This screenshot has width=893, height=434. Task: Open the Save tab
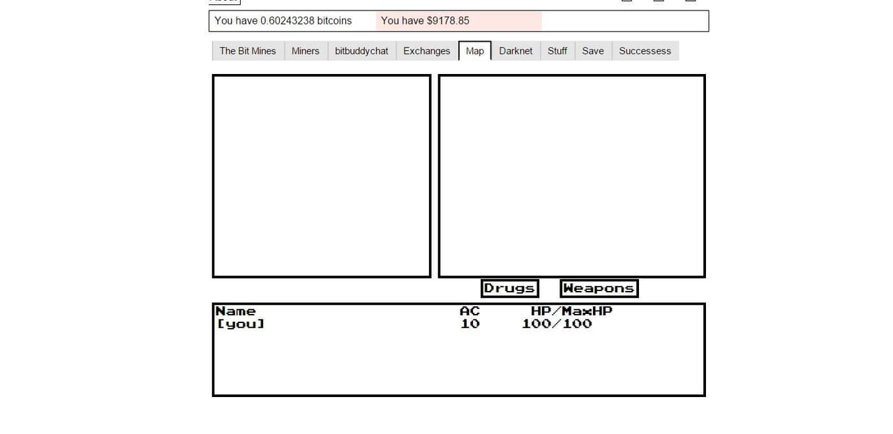click(593, 51)
